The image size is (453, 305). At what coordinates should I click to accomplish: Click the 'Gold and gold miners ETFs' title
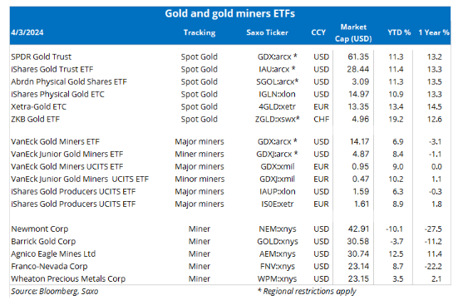229,13
